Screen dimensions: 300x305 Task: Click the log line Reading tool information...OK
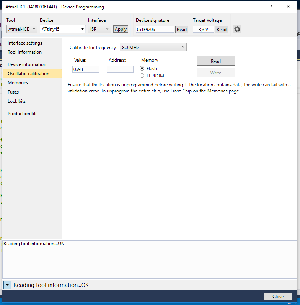pos(34,244)
